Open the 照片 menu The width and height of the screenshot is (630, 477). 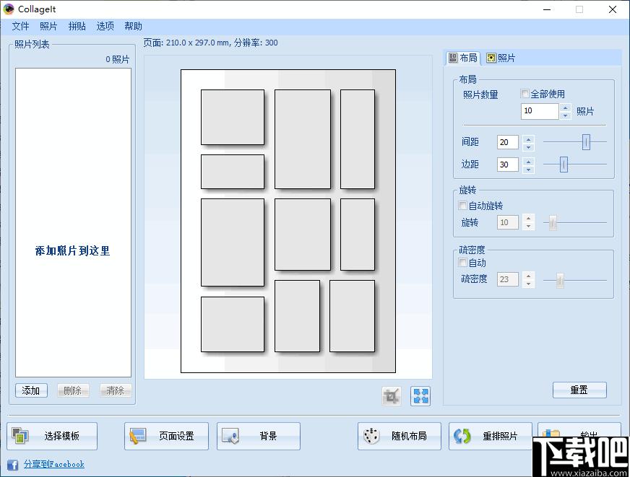click(48, 27)
